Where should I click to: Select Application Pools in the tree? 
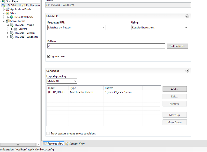(x=20, y=9)
